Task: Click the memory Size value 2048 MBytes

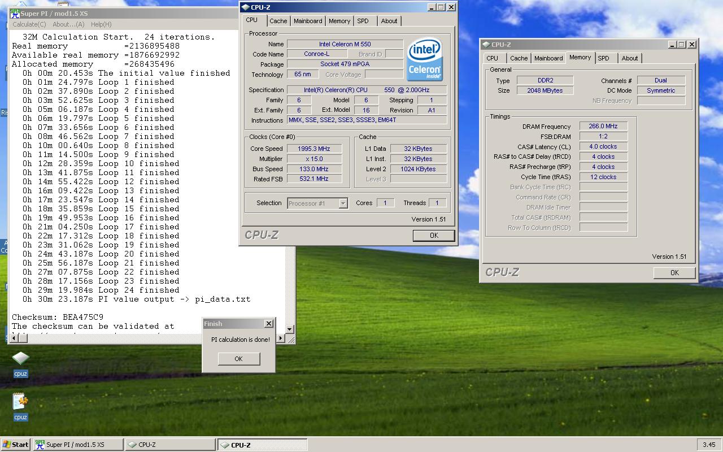Action: coord(544,90)
